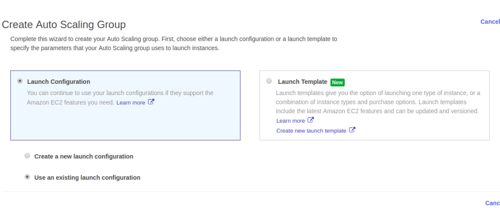
Task: Click external-link icon beside Launch Configuration Learn more
Action: click(151, 102)
